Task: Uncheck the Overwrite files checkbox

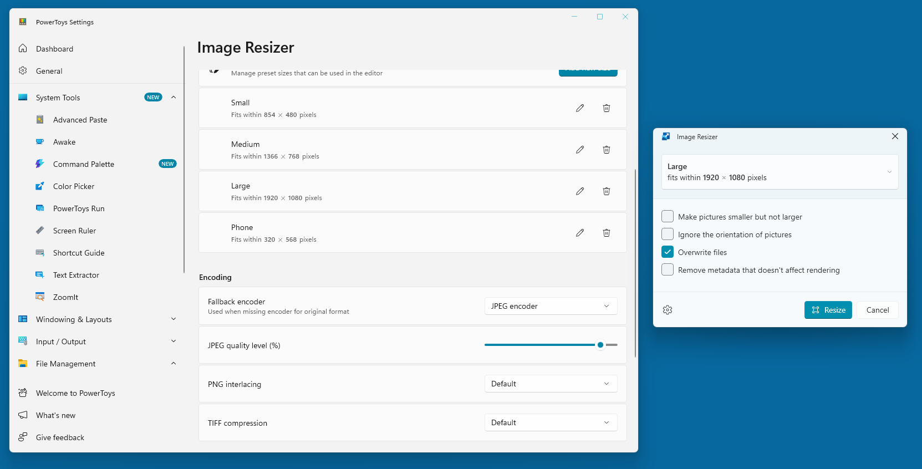Action: point(668,252)
